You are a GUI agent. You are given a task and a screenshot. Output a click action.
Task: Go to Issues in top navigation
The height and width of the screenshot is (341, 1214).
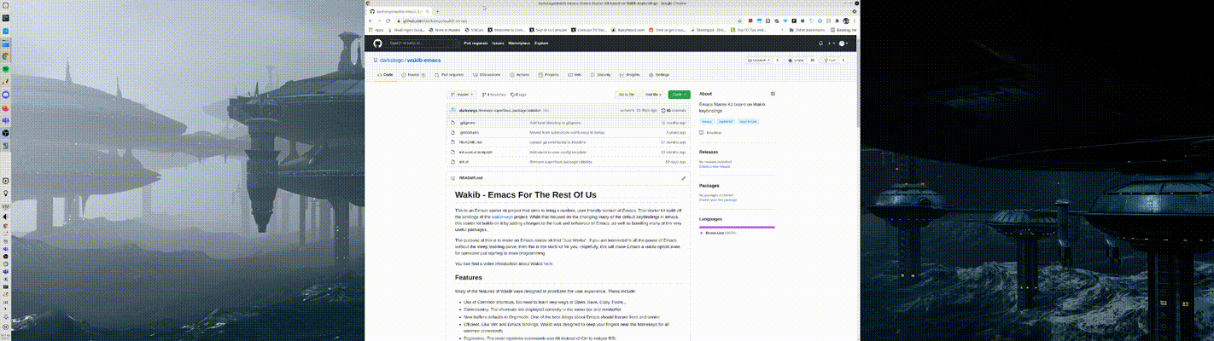pos(498,43)
